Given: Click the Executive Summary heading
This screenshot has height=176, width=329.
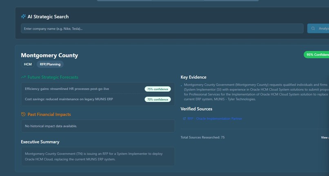Looking at the screenshot, I should tap(40, 142).
